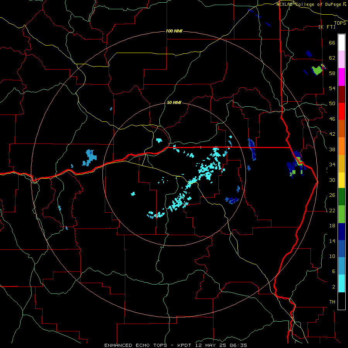Click the '34' legend value
Image resolution: width=348 pixels, height=348 pixels.
[332, 165]
